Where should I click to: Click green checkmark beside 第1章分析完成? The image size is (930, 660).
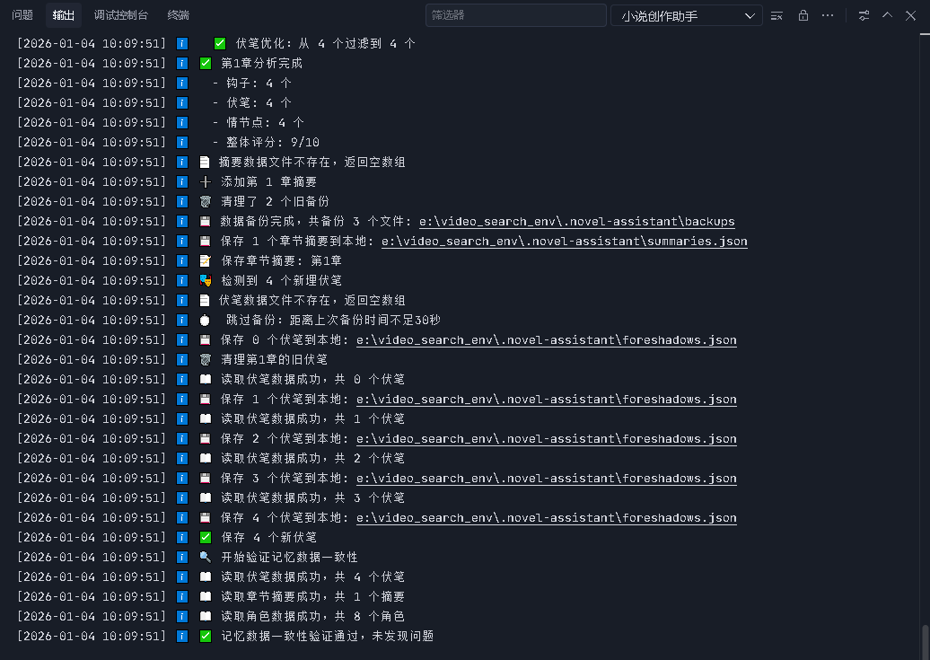[206, 64]
